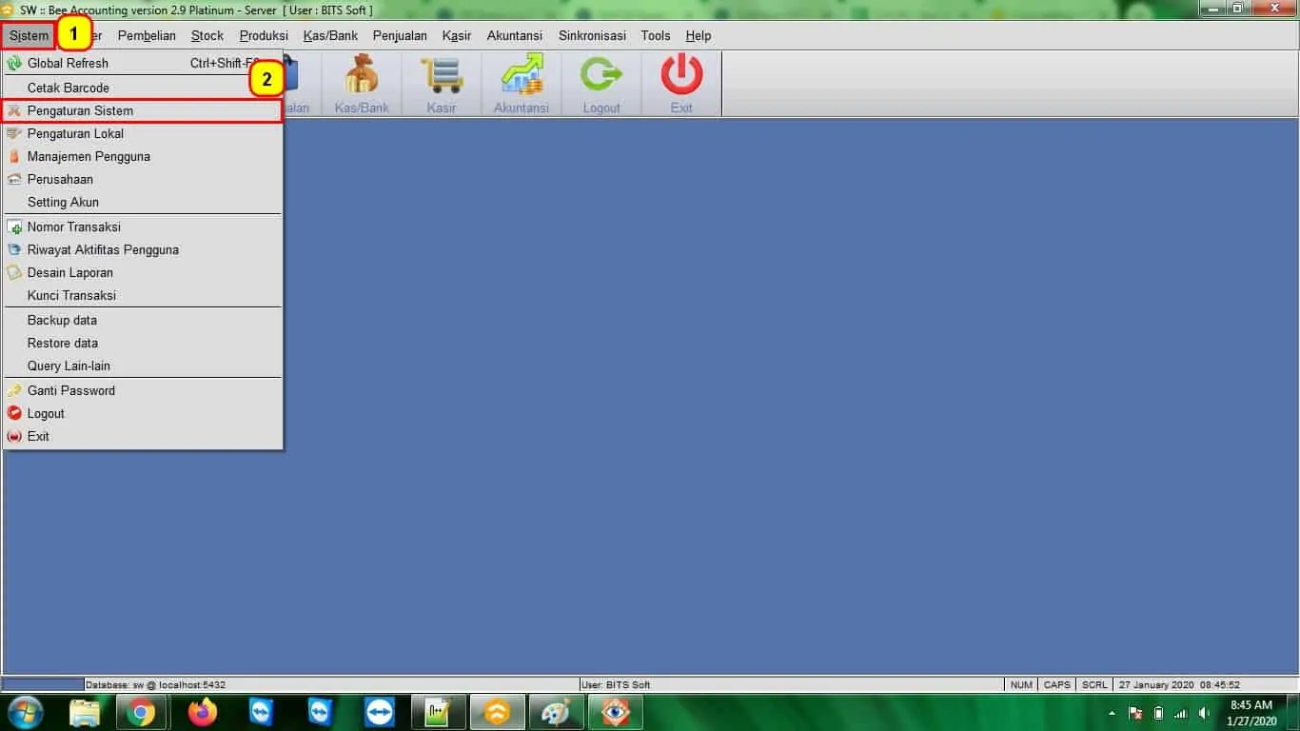Select Pengaturan Lokal menu entry
The height and width of the screenshot is (731, 1300).
(143, 133)
